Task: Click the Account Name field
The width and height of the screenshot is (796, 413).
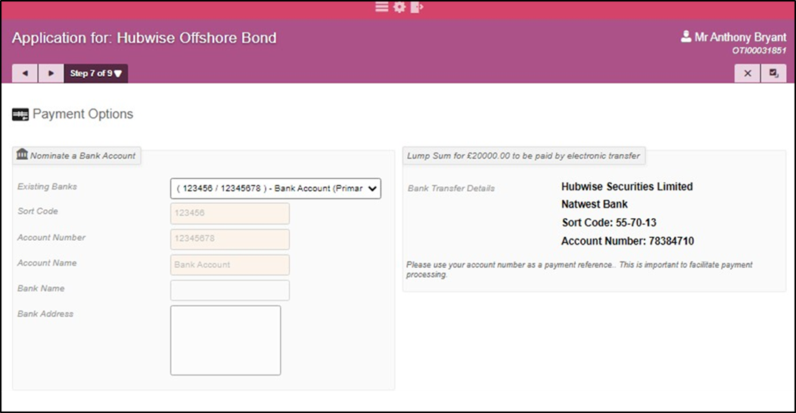Action: [230, 264]
